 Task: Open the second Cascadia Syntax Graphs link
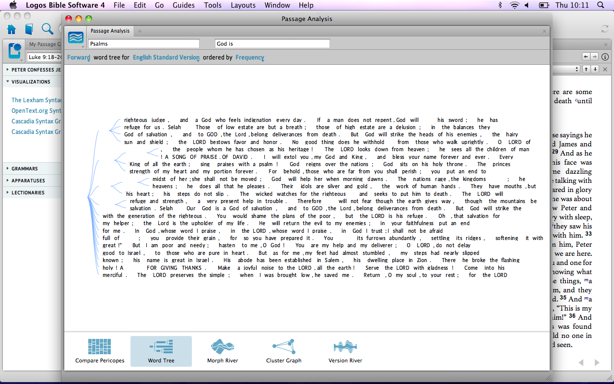click(x=36, y=132)
